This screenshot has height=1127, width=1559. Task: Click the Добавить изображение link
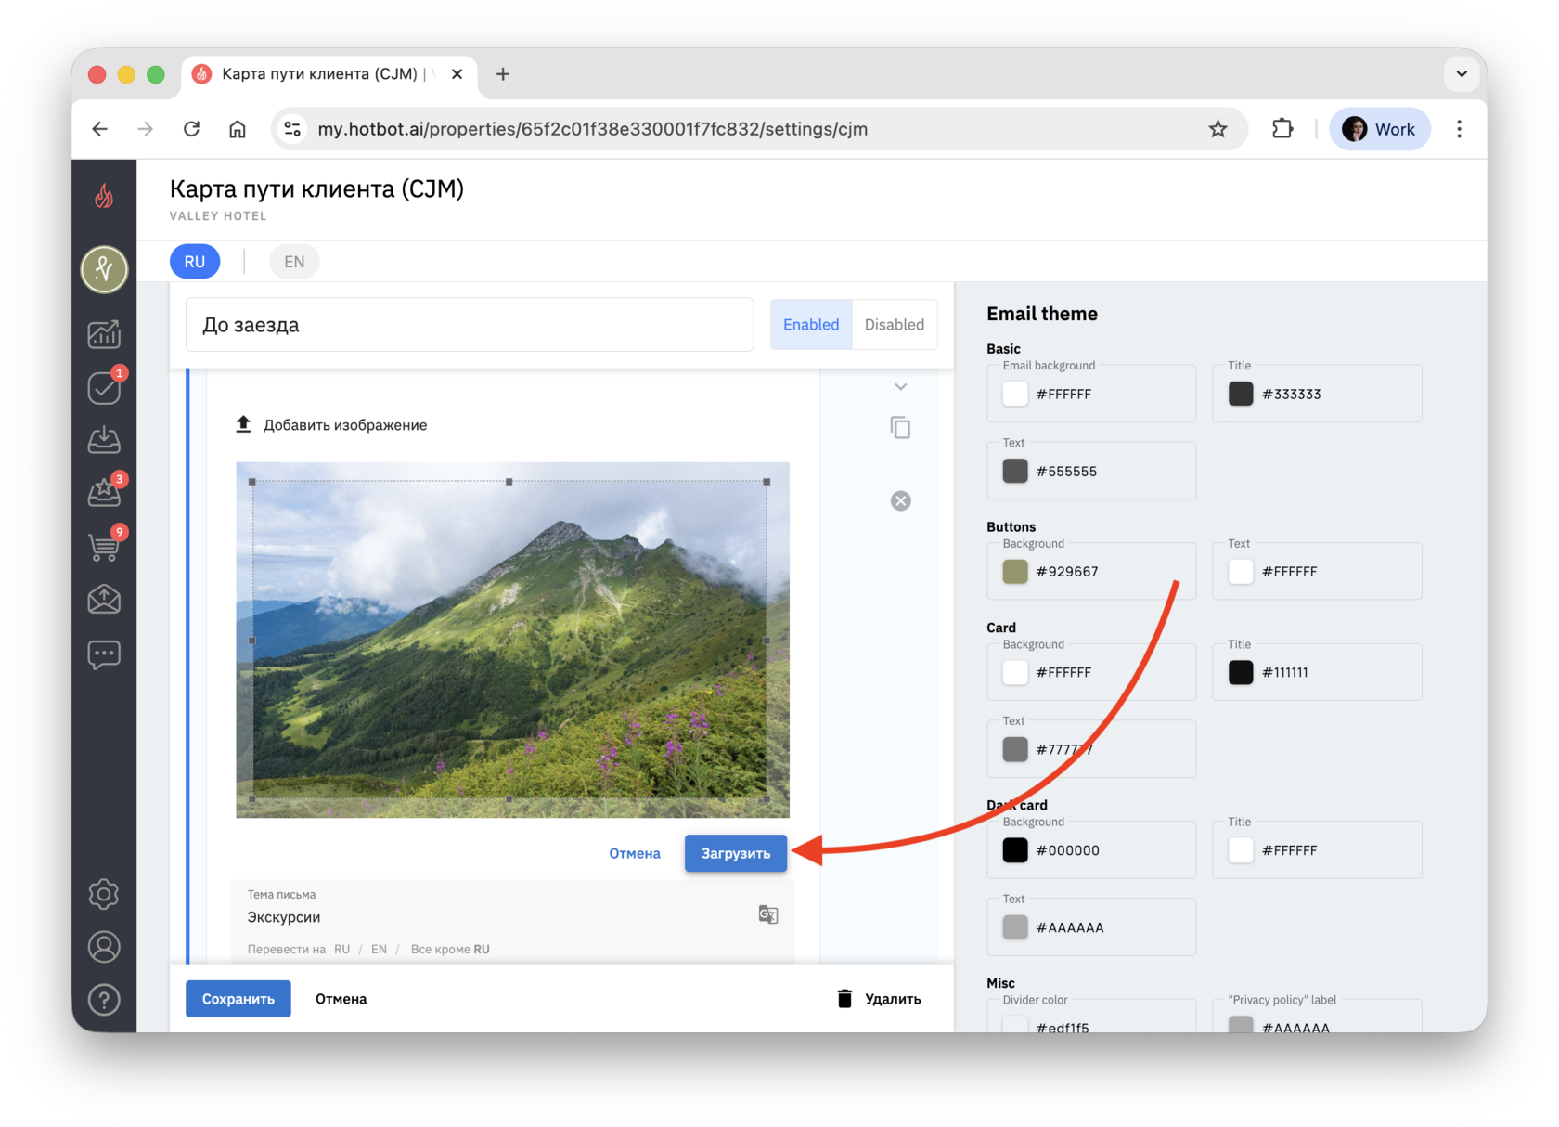point(345,425)
